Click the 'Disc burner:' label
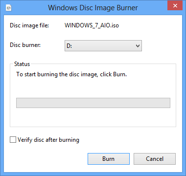The height and width of the screenshot is (176, 186). point(25,45)
